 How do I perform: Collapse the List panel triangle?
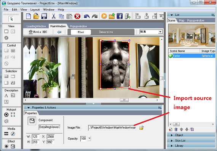[172, 15]
